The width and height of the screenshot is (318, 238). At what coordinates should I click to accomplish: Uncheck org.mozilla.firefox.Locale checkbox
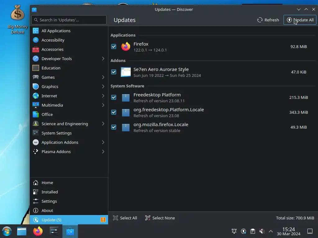coord(114,127)
